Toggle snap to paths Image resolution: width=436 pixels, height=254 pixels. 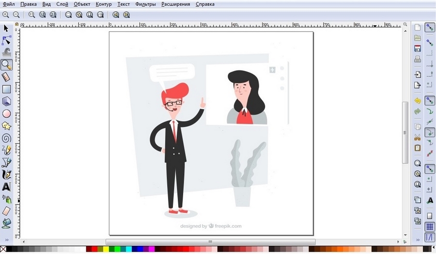(430, 112)
